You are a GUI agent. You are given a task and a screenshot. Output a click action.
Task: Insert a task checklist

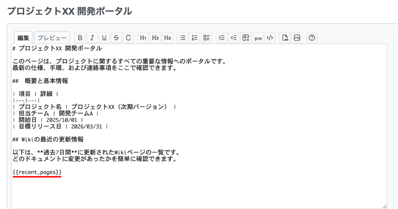(206, 38)
